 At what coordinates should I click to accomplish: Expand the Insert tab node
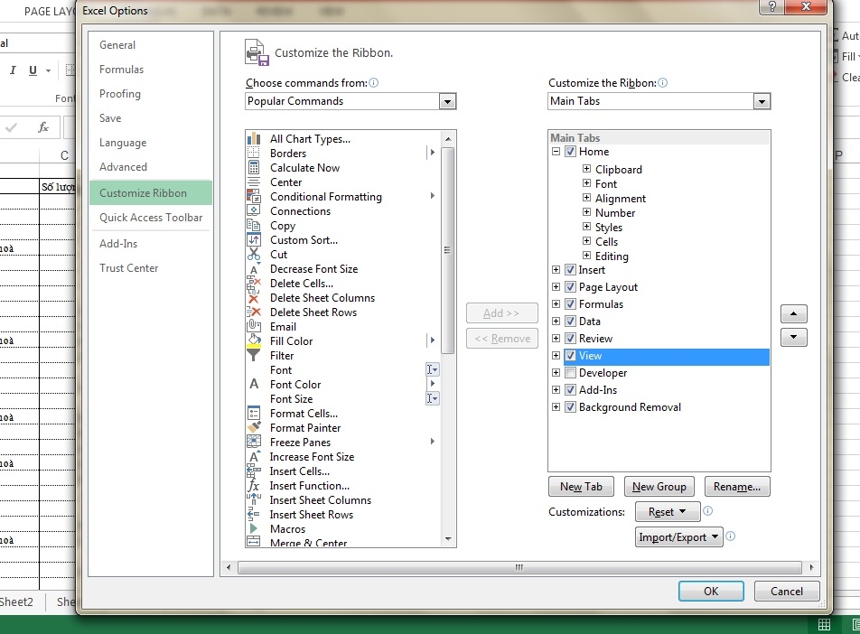coord(556,270)
